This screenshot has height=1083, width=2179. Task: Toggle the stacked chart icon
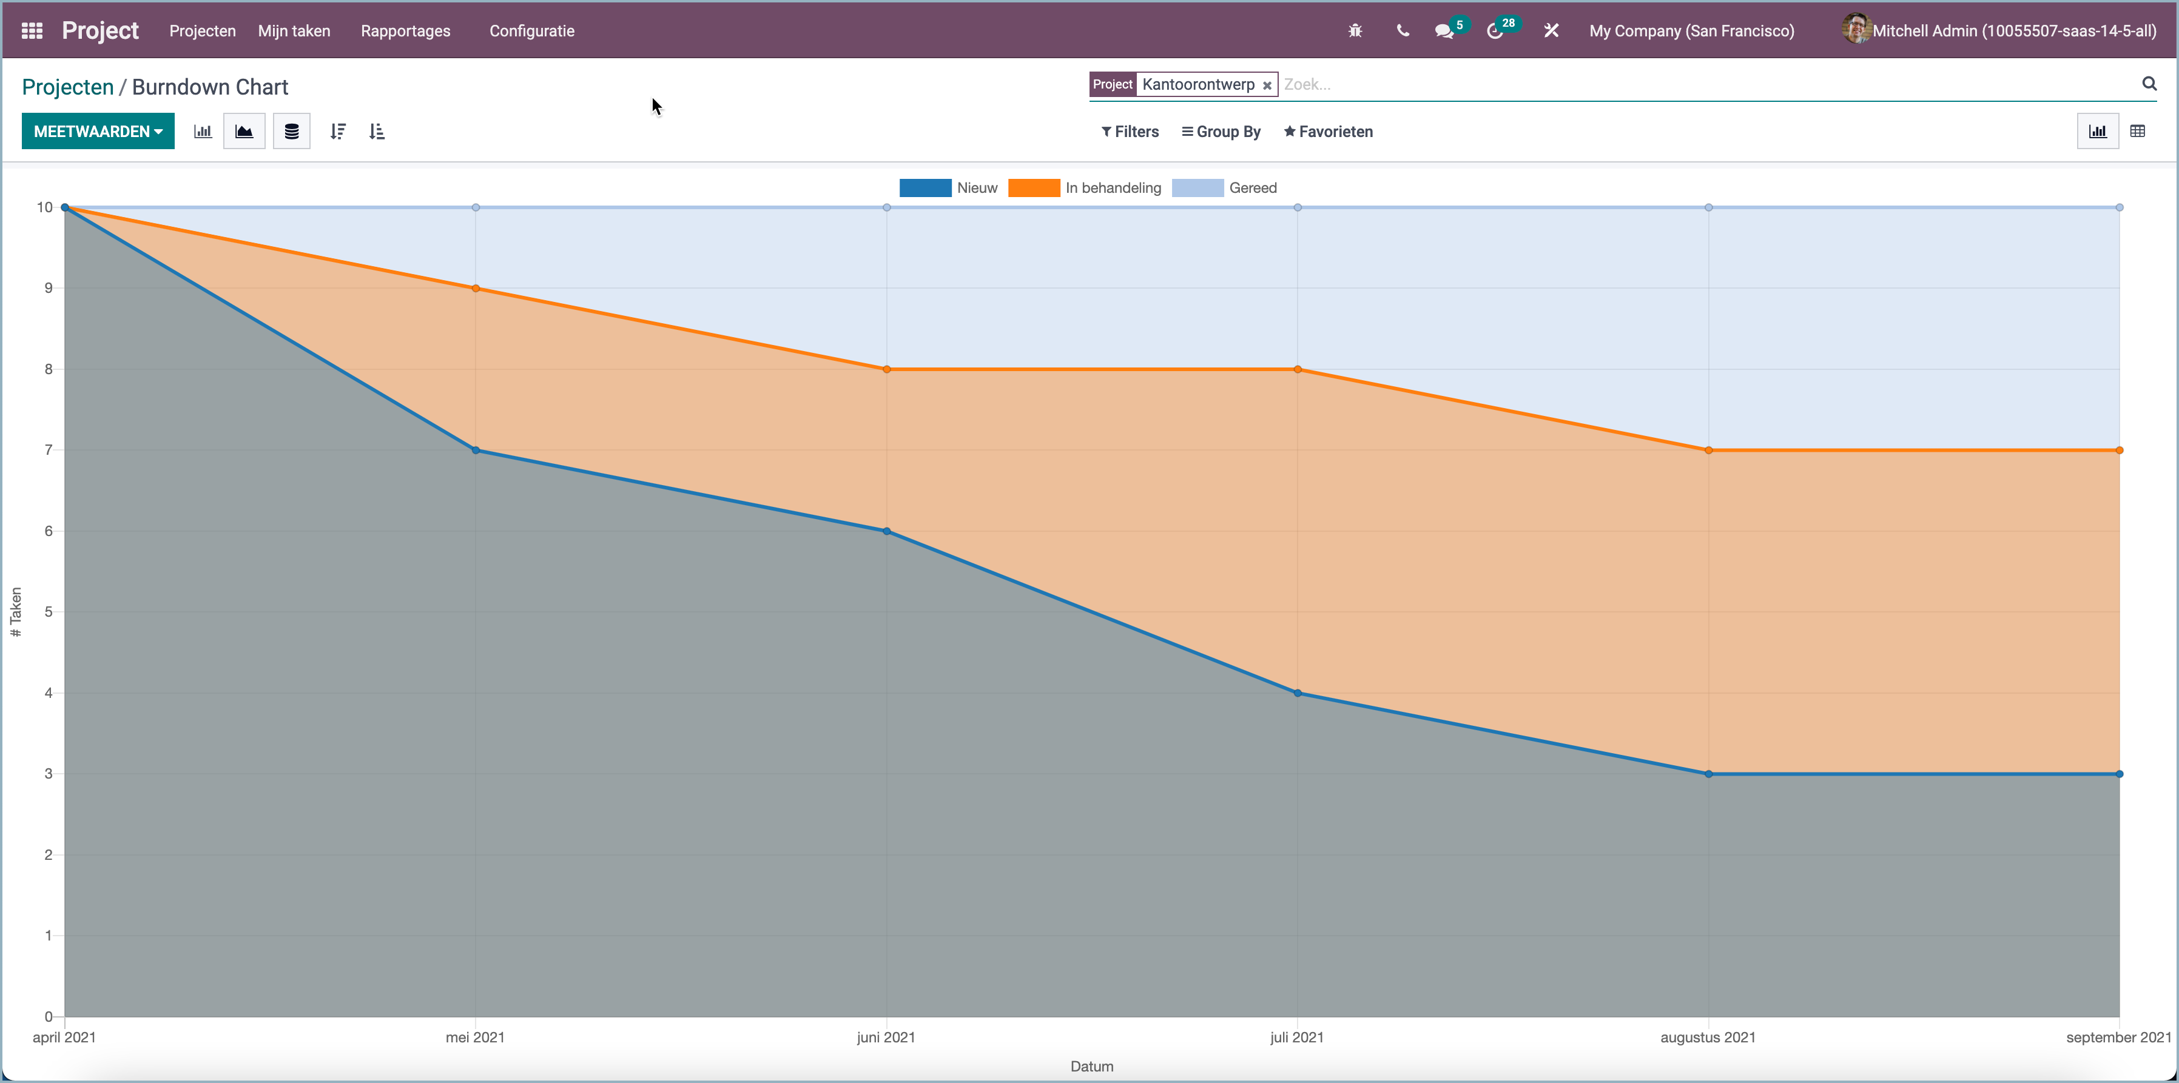point(291,131)
